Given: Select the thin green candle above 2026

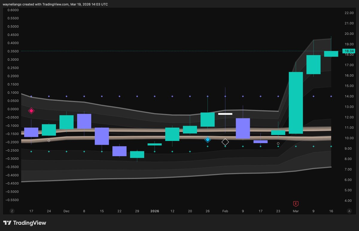Looking at the screenshot, I should [x=155, y=144].
